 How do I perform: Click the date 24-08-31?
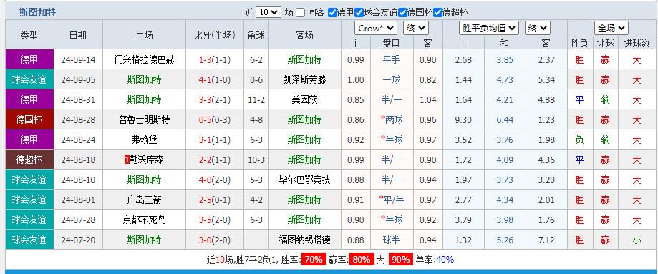click(78, 100)
